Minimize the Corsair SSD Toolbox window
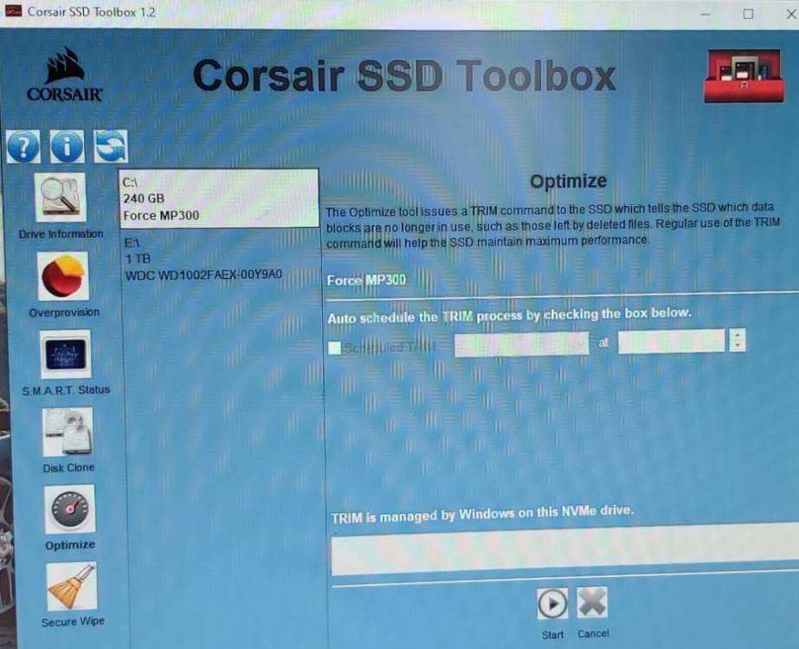 [706, 14]
